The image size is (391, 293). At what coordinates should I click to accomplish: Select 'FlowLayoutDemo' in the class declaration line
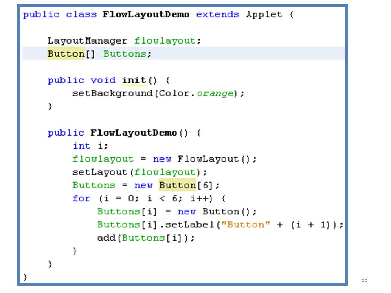pos(146,15)
